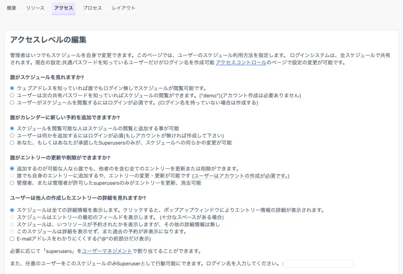Open the 概要 tab
This screenshot has width=403, height=274.
click(x=12, y=8)
